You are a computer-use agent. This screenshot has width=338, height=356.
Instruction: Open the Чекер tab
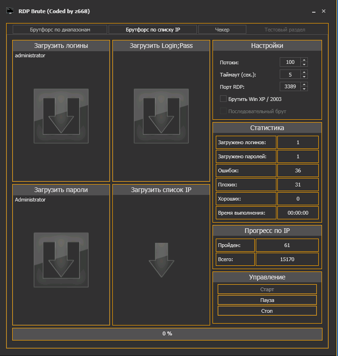point(222,30)
